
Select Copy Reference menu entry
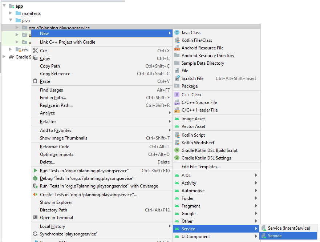(102, 74)
